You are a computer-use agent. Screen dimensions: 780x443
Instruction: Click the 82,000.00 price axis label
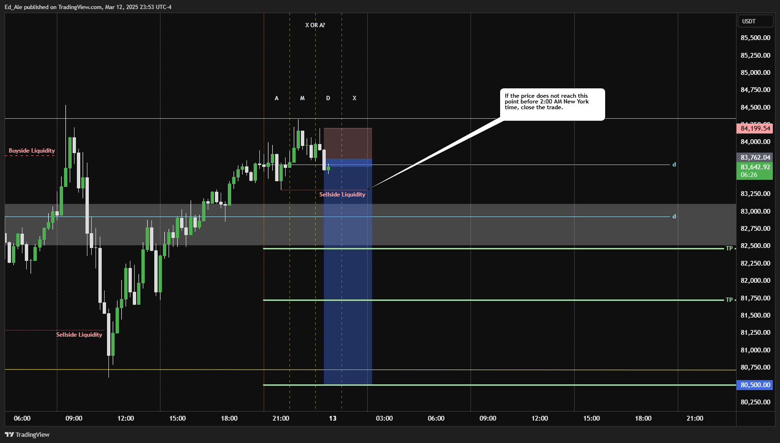click(755, 280)
